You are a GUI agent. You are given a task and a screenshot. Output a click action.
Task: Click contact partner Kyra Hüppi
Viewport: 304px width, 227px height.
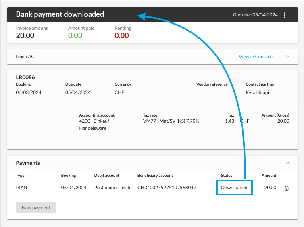click(257, 92)
